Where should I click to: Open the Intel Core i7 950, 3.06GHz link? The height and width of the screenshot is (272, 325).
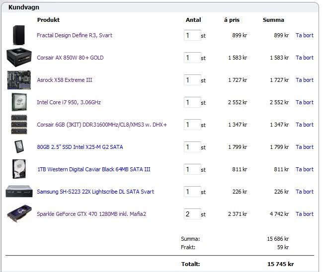69,102
